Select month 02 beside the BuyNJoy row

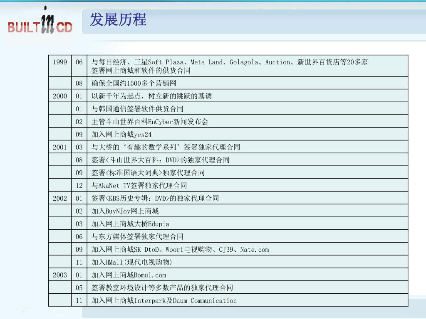[79, 211]
